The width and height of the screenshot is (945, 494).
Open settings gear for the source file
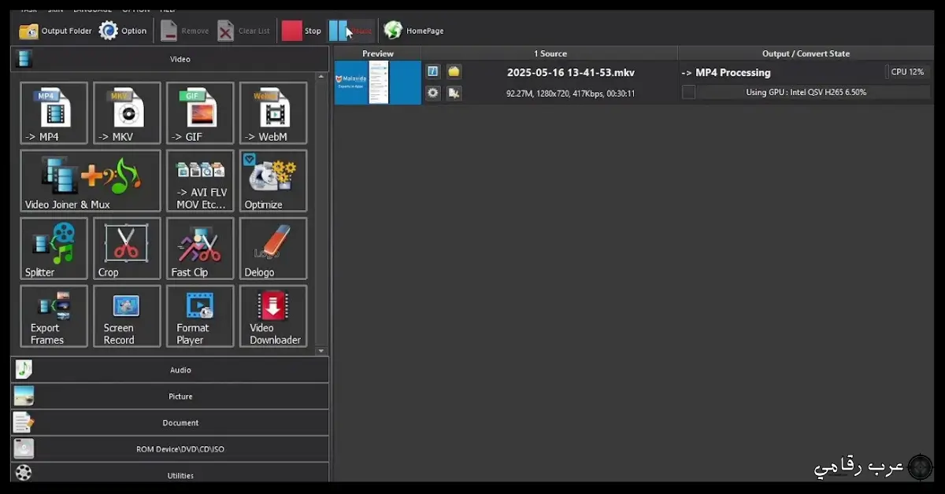pyautogui.click(x=432, y=93)
